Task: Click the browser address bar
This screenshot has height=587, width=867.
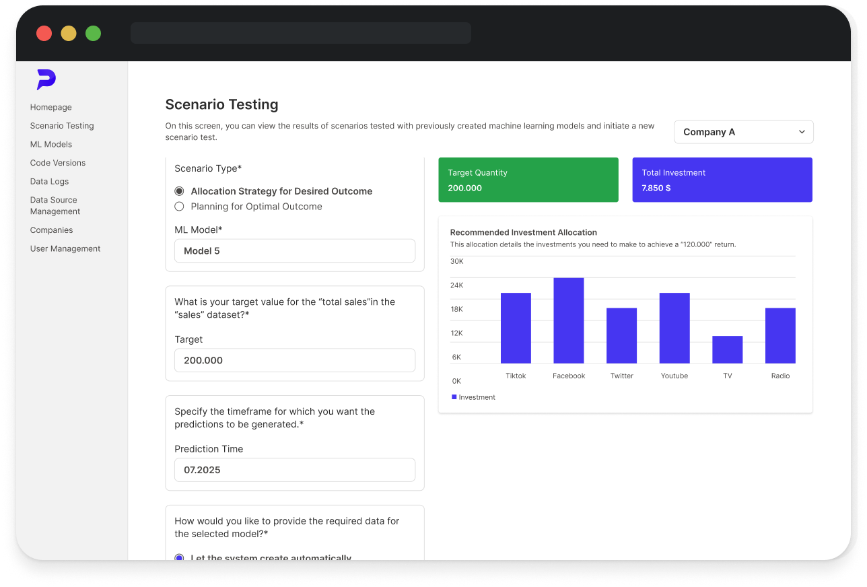Action: point(300,33)
